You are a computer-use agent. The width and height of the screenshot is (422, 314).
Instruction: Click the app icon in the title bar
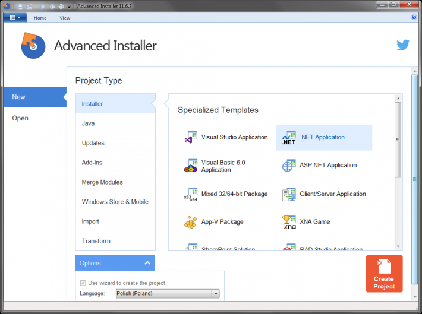click(7, 6)
